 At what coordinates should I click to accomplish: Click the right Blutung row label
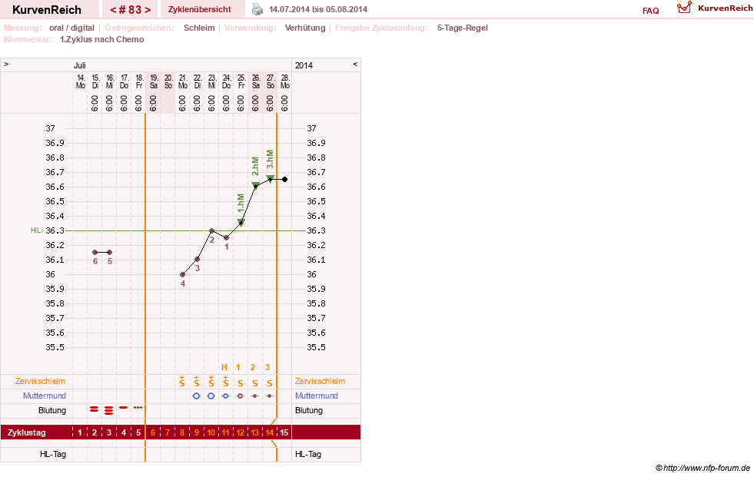(309, 410)
